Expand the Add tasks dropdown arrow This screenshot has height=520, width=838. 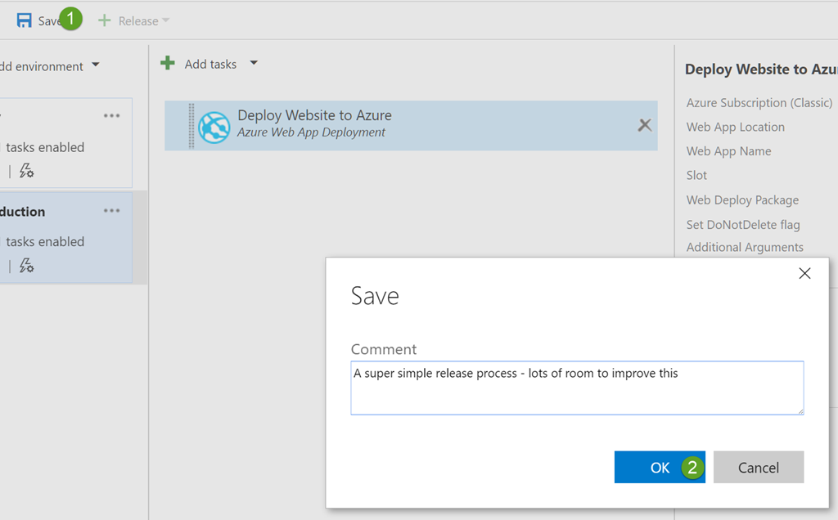point(254,63)
